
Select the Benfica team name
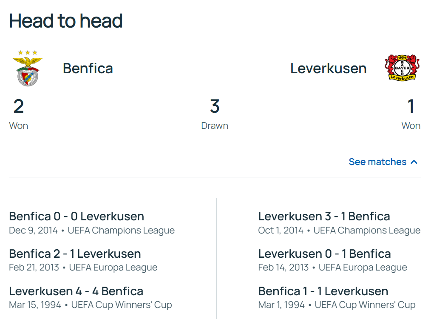tap(88, 68)
